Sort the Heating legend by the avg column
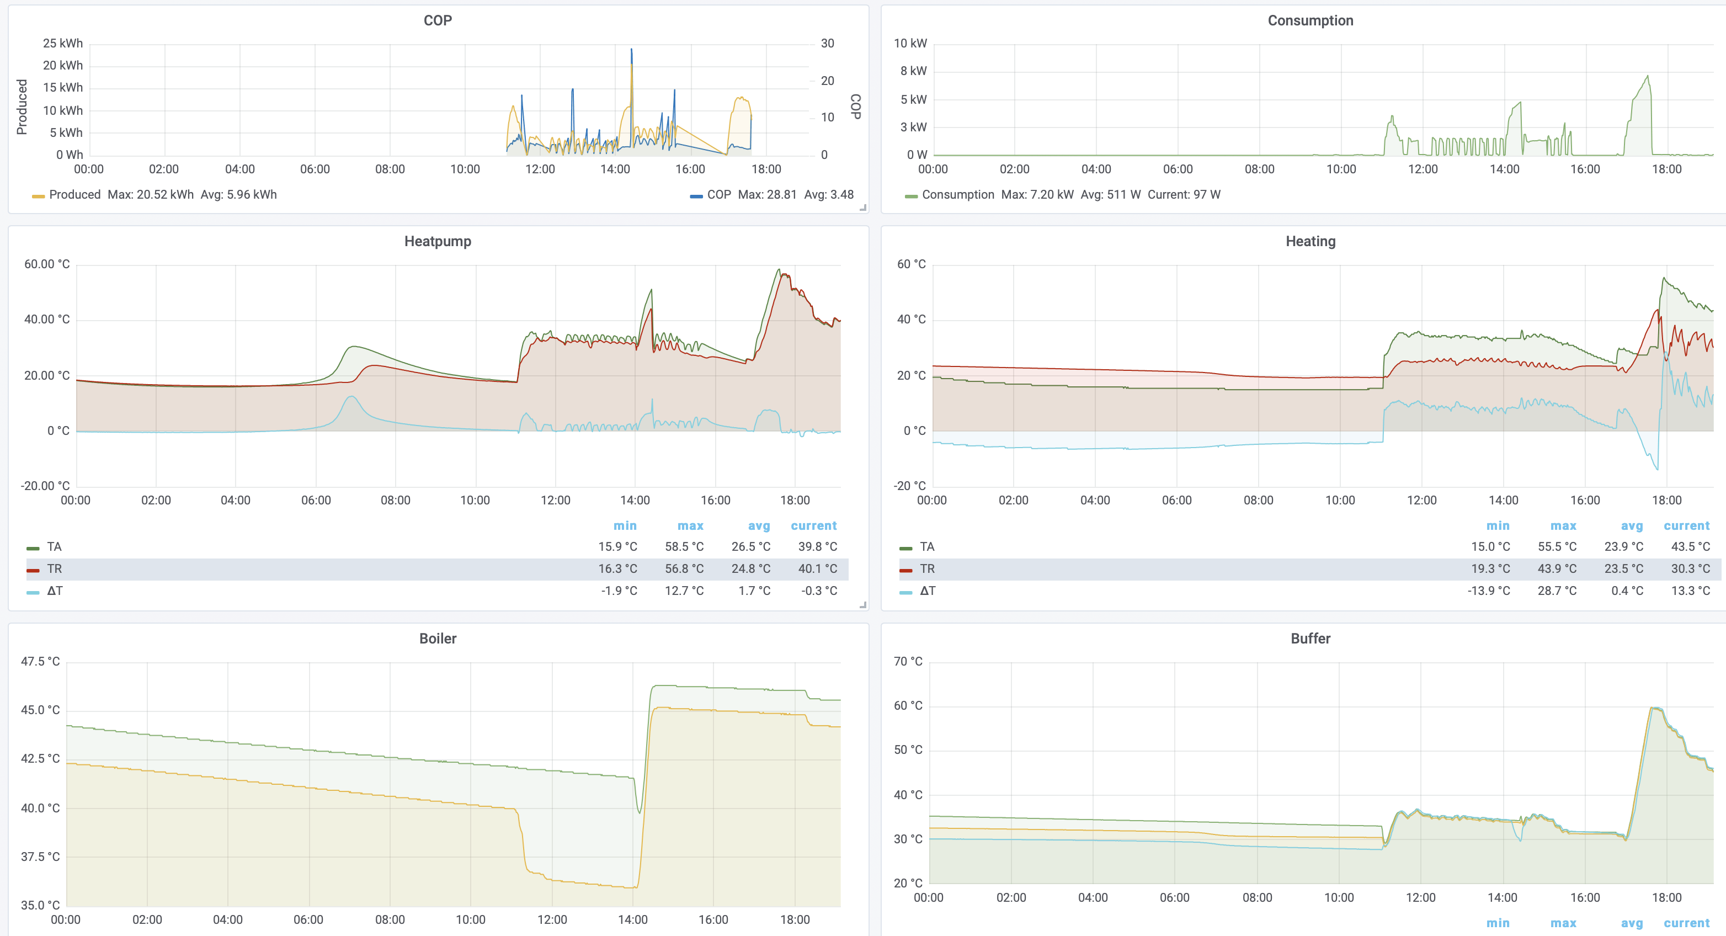This screenshot has height=936, width=1726. (x=1632, y=526)
